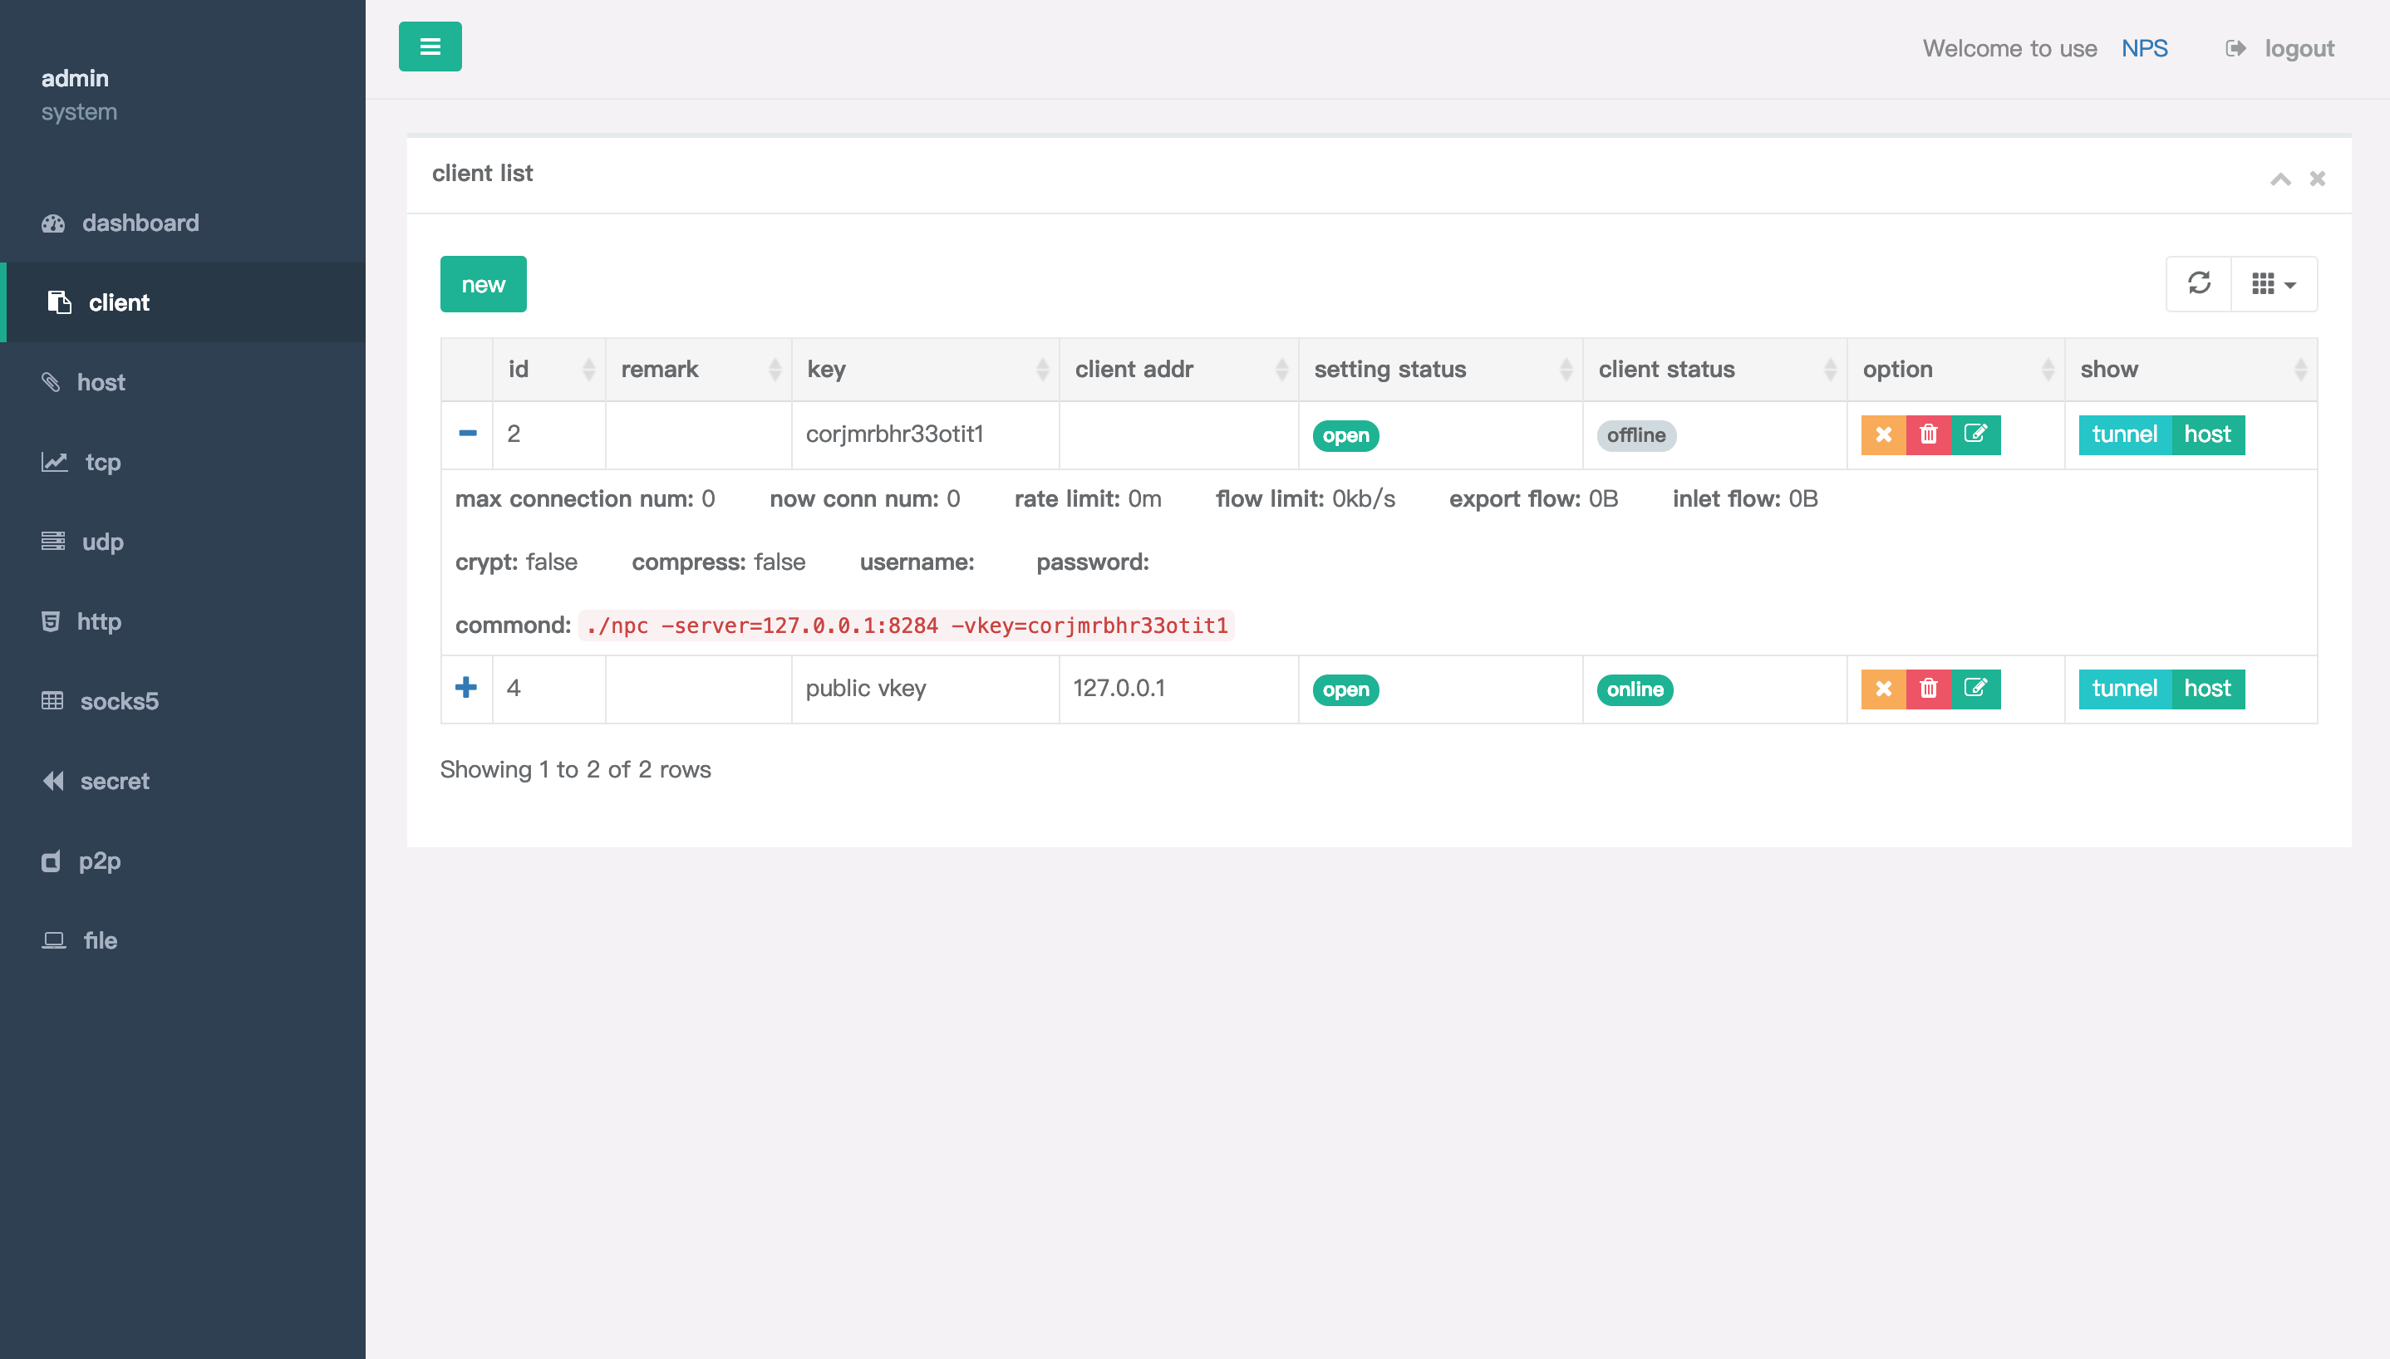Click the open status badge for client 2
Image resolution: width=2390 pixels, height=1359 pixels.
tap(1345, 436)
